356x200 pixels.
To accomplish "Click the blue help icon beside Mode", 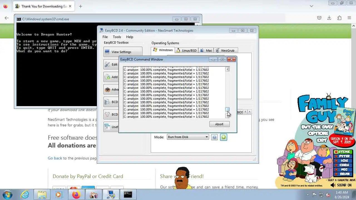I will [214, 137].
